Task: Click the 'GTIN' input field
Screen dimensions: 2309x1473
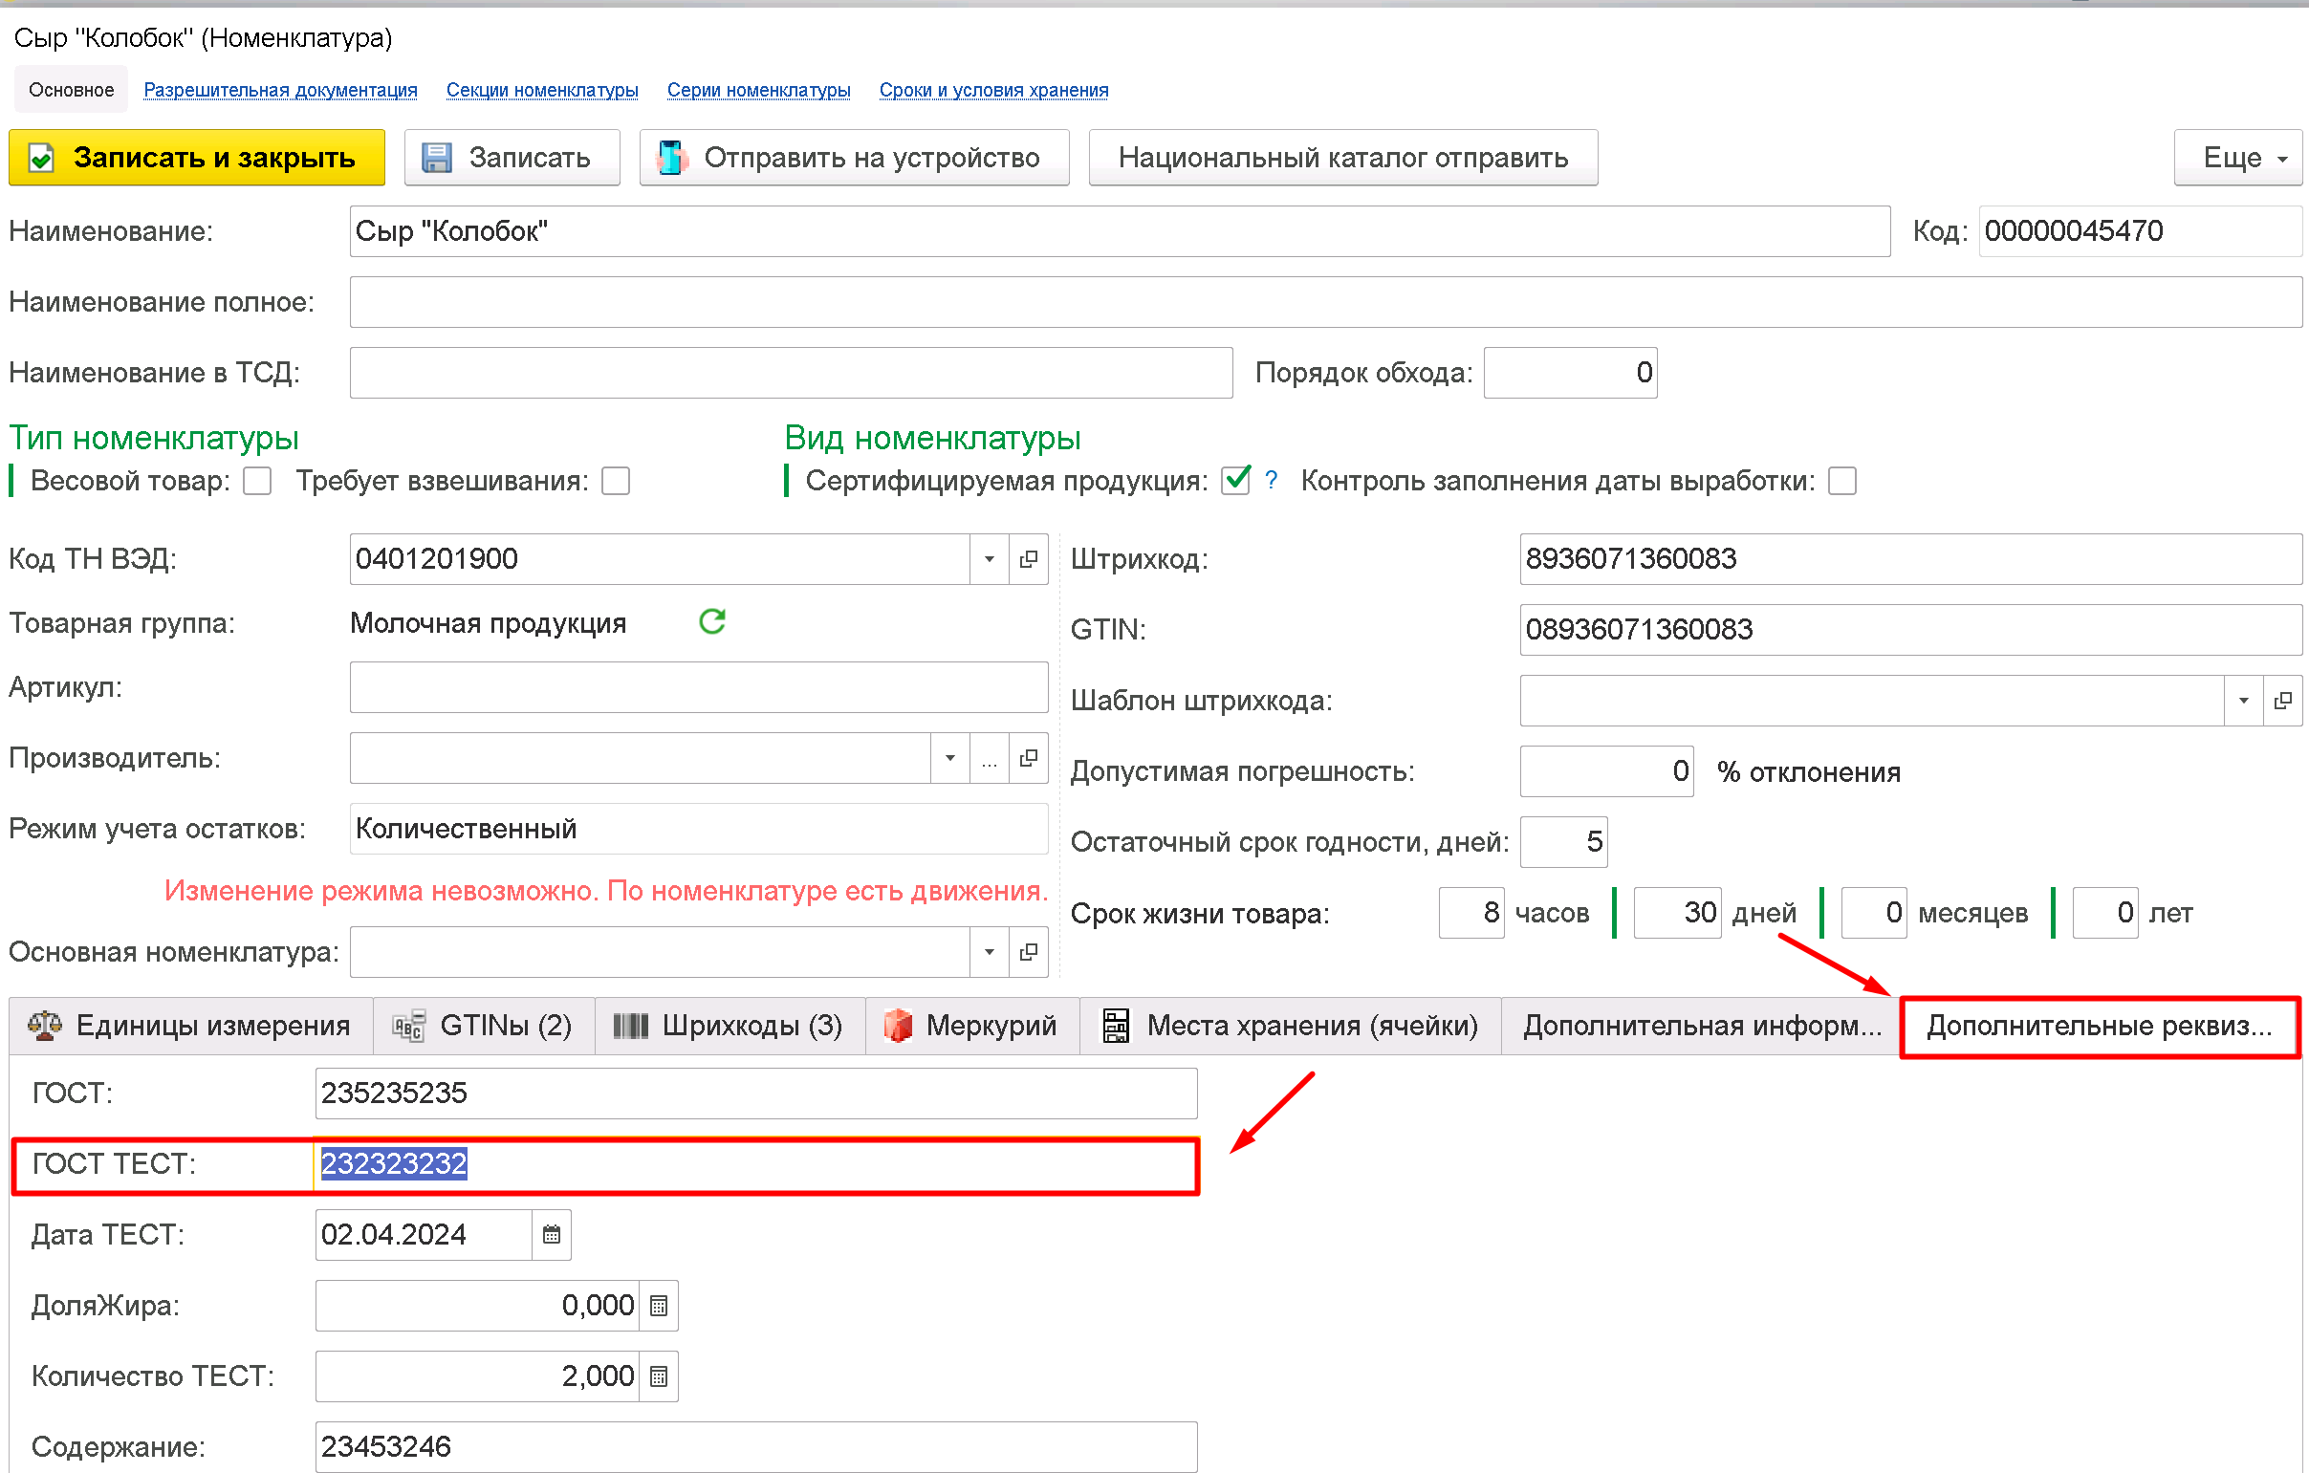Action: tap(1911, 630)
